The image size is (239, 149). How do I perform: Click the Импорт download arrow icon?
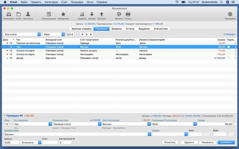(92, 14)
